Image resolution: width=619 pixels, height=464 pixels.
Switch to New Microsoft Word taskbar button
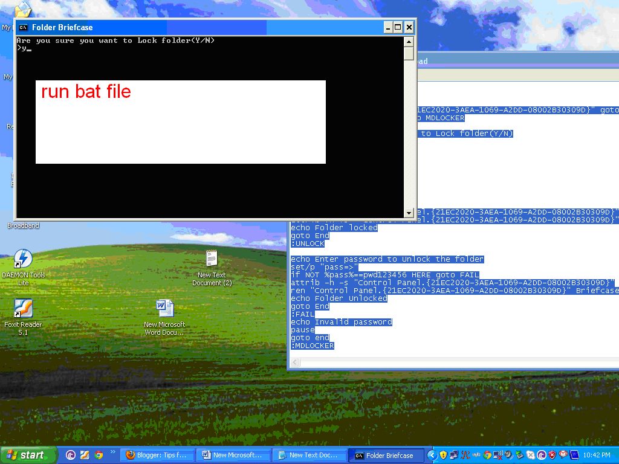(x=234, y=455)
